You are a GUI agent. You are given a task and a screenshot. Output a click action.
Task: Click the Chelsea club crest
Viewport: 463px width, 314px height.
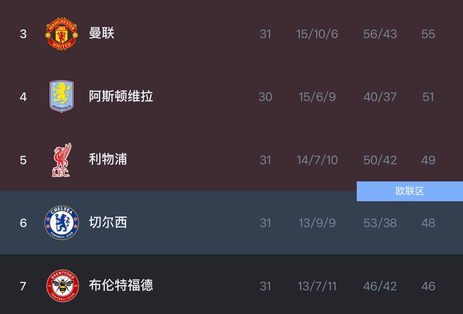pos(61,223)
